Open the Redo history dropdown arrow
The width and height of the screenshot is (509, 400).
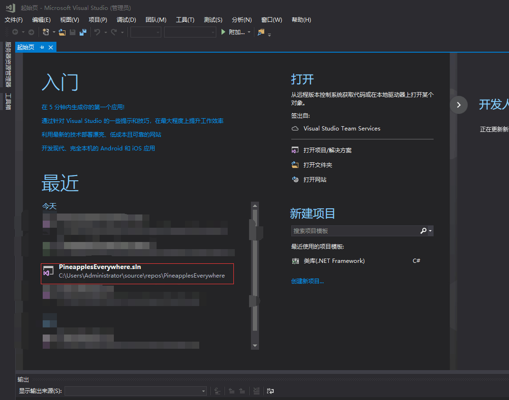(122, 32)
